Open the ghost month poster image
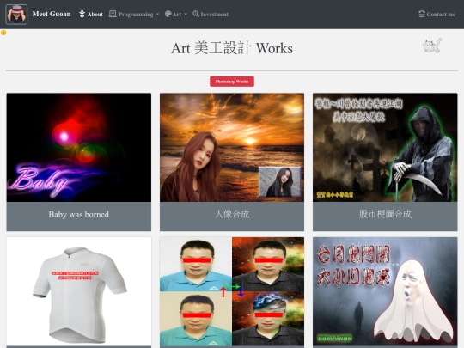Screen dimensions: 464x348 click(385, 291)
